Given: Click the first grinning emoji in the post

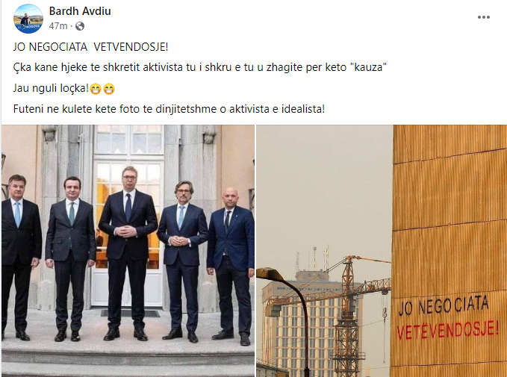Looking at the screenshot, I should (x=96, y=89).
